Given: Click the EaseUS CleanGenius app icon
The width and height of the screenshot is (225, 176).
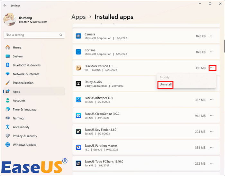Looking at the screenshot, I should (78, 115).
